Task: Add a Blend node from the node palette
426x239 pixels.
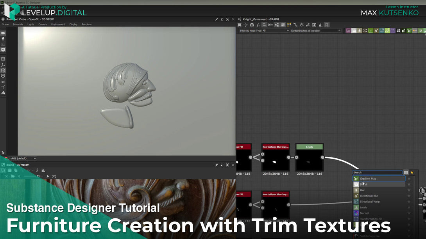Action: point(354,31)
